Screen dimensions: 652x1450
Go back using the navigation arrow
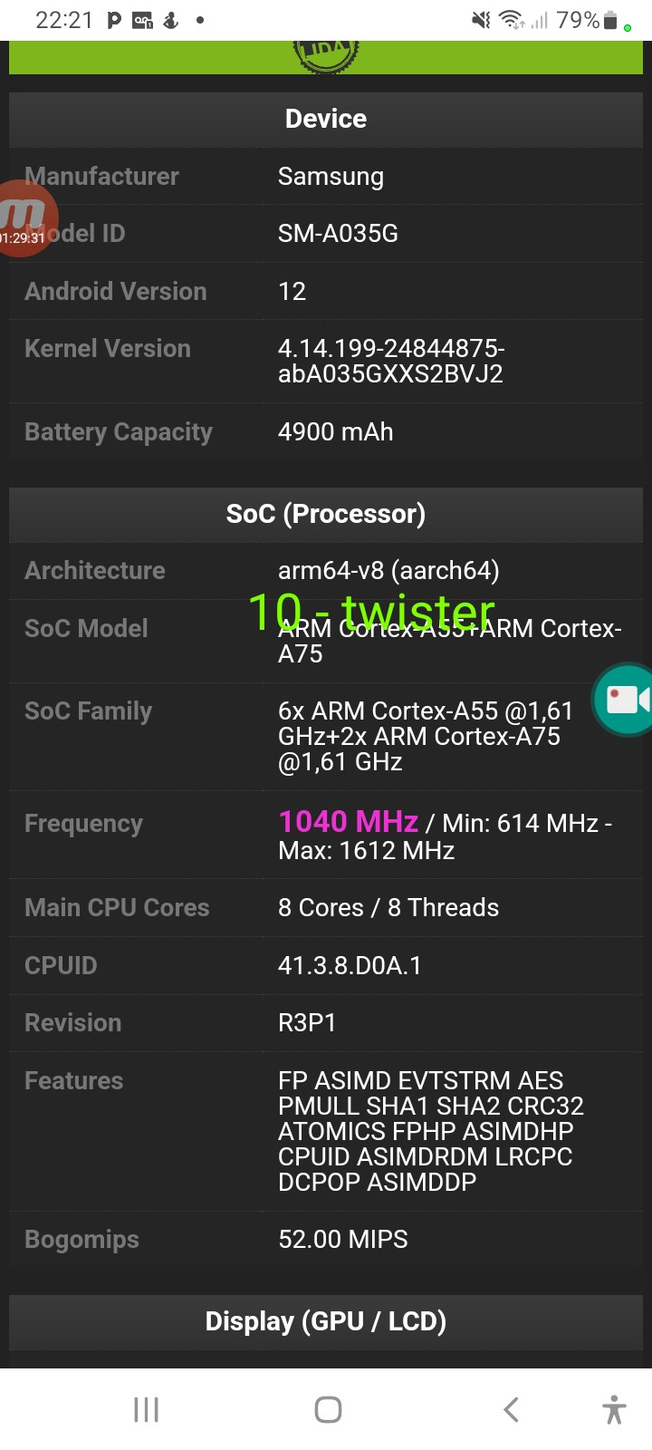click(x=511, y=1409)
